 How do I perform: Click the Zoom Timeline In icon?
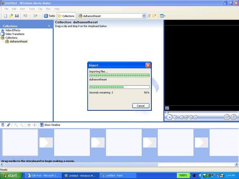tap(16, 125)
